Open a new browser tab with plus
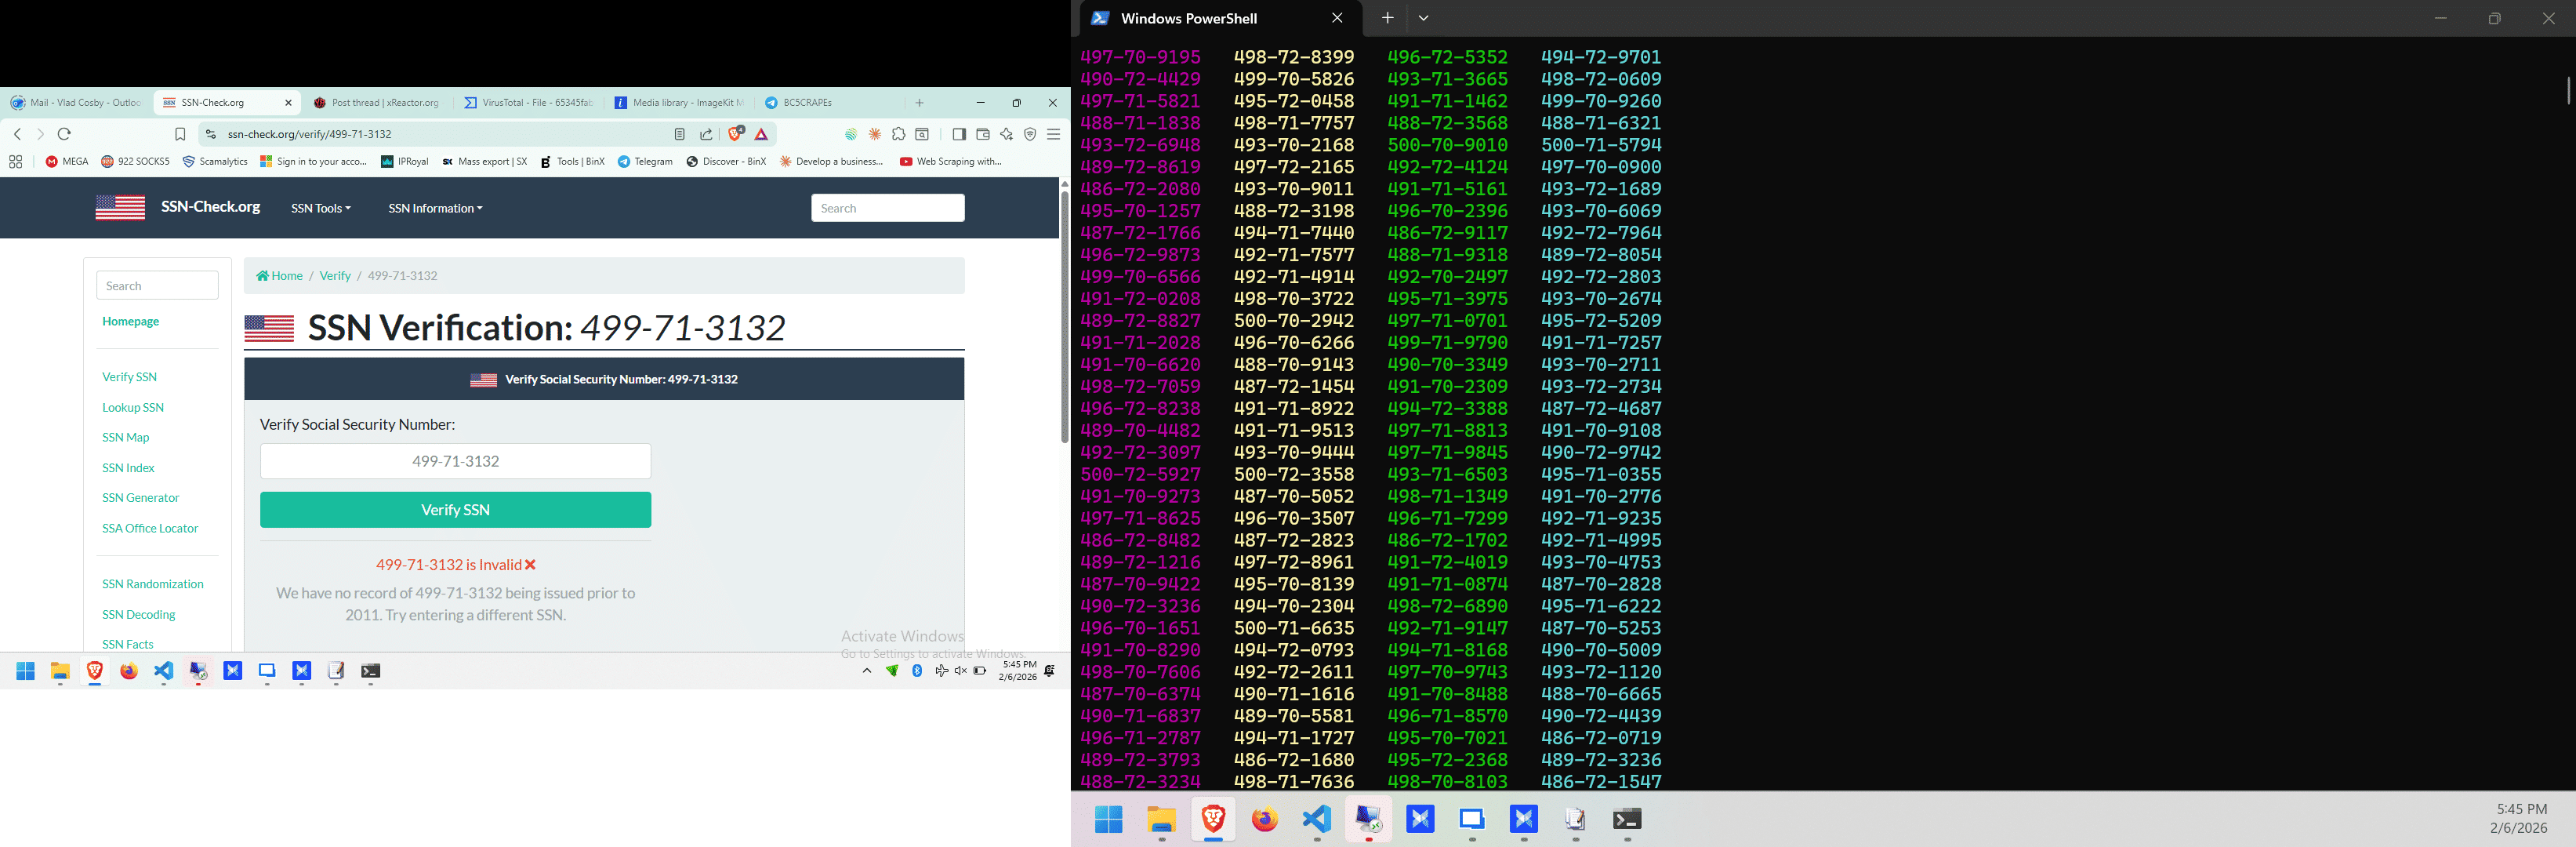Screen dimensions: 2576x847 (x=919, y=102)
